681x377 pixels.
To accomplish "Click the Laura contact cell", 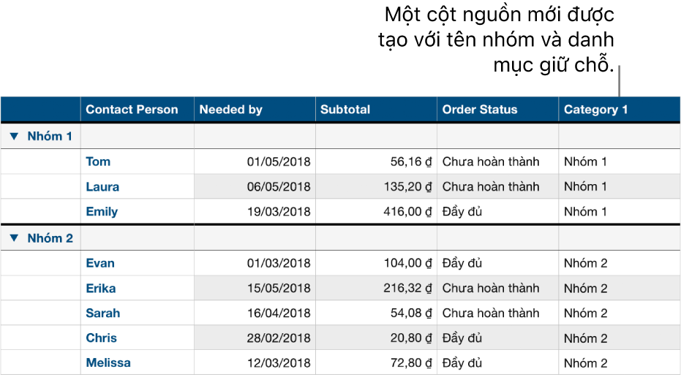I will 102,186.
